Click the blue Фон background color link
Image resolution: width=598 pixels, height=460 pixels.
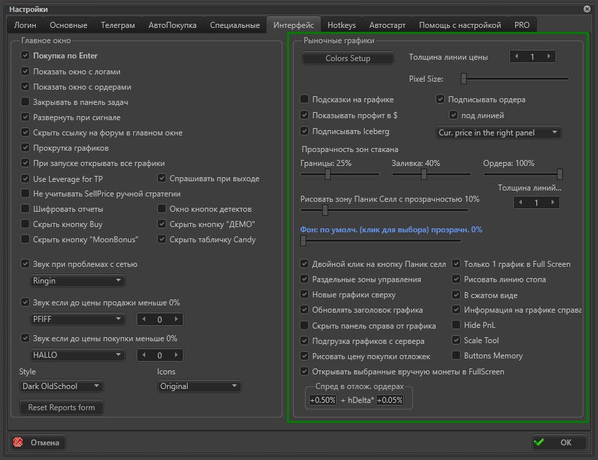click(x=391, y=230)
